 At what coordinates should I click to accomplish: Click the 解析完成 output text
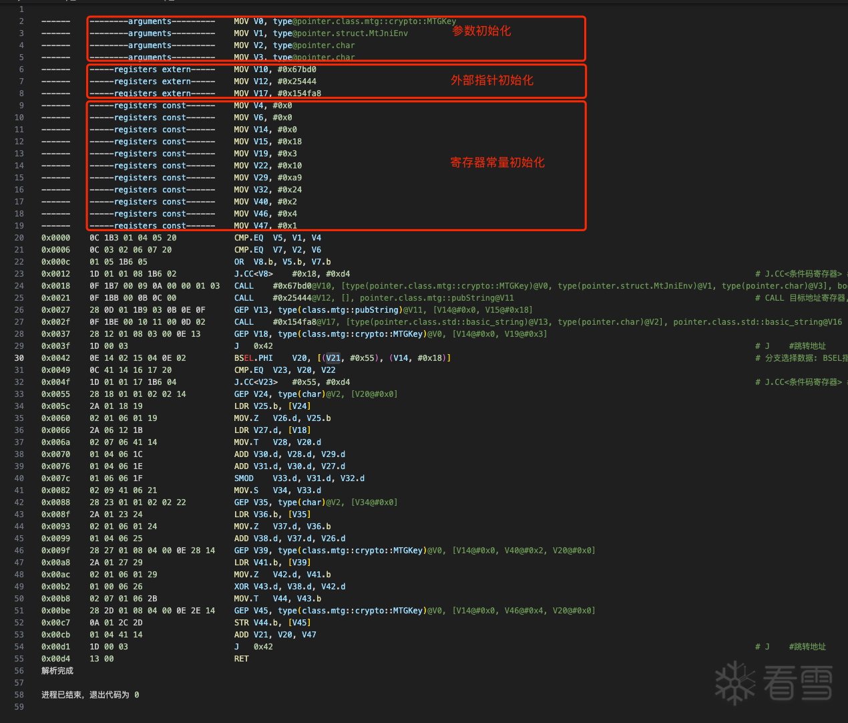(x=57, y=671)
